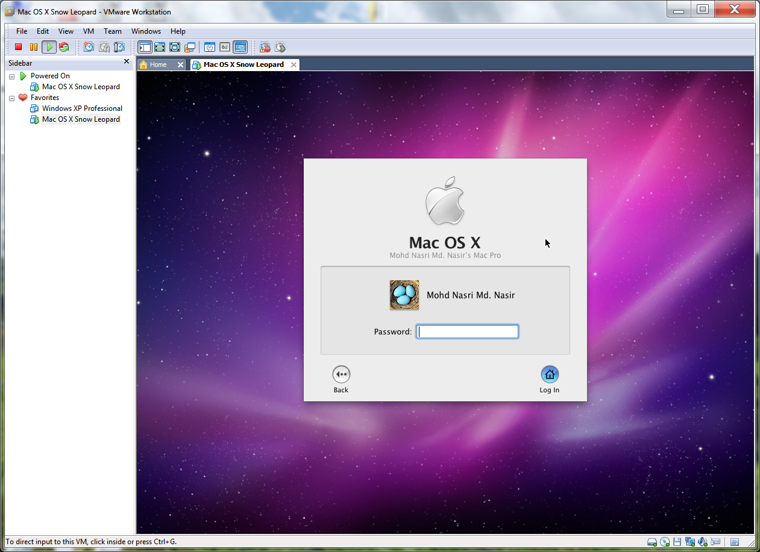
Task: Click the record activity icon with red dot
Action: point(265,47)
